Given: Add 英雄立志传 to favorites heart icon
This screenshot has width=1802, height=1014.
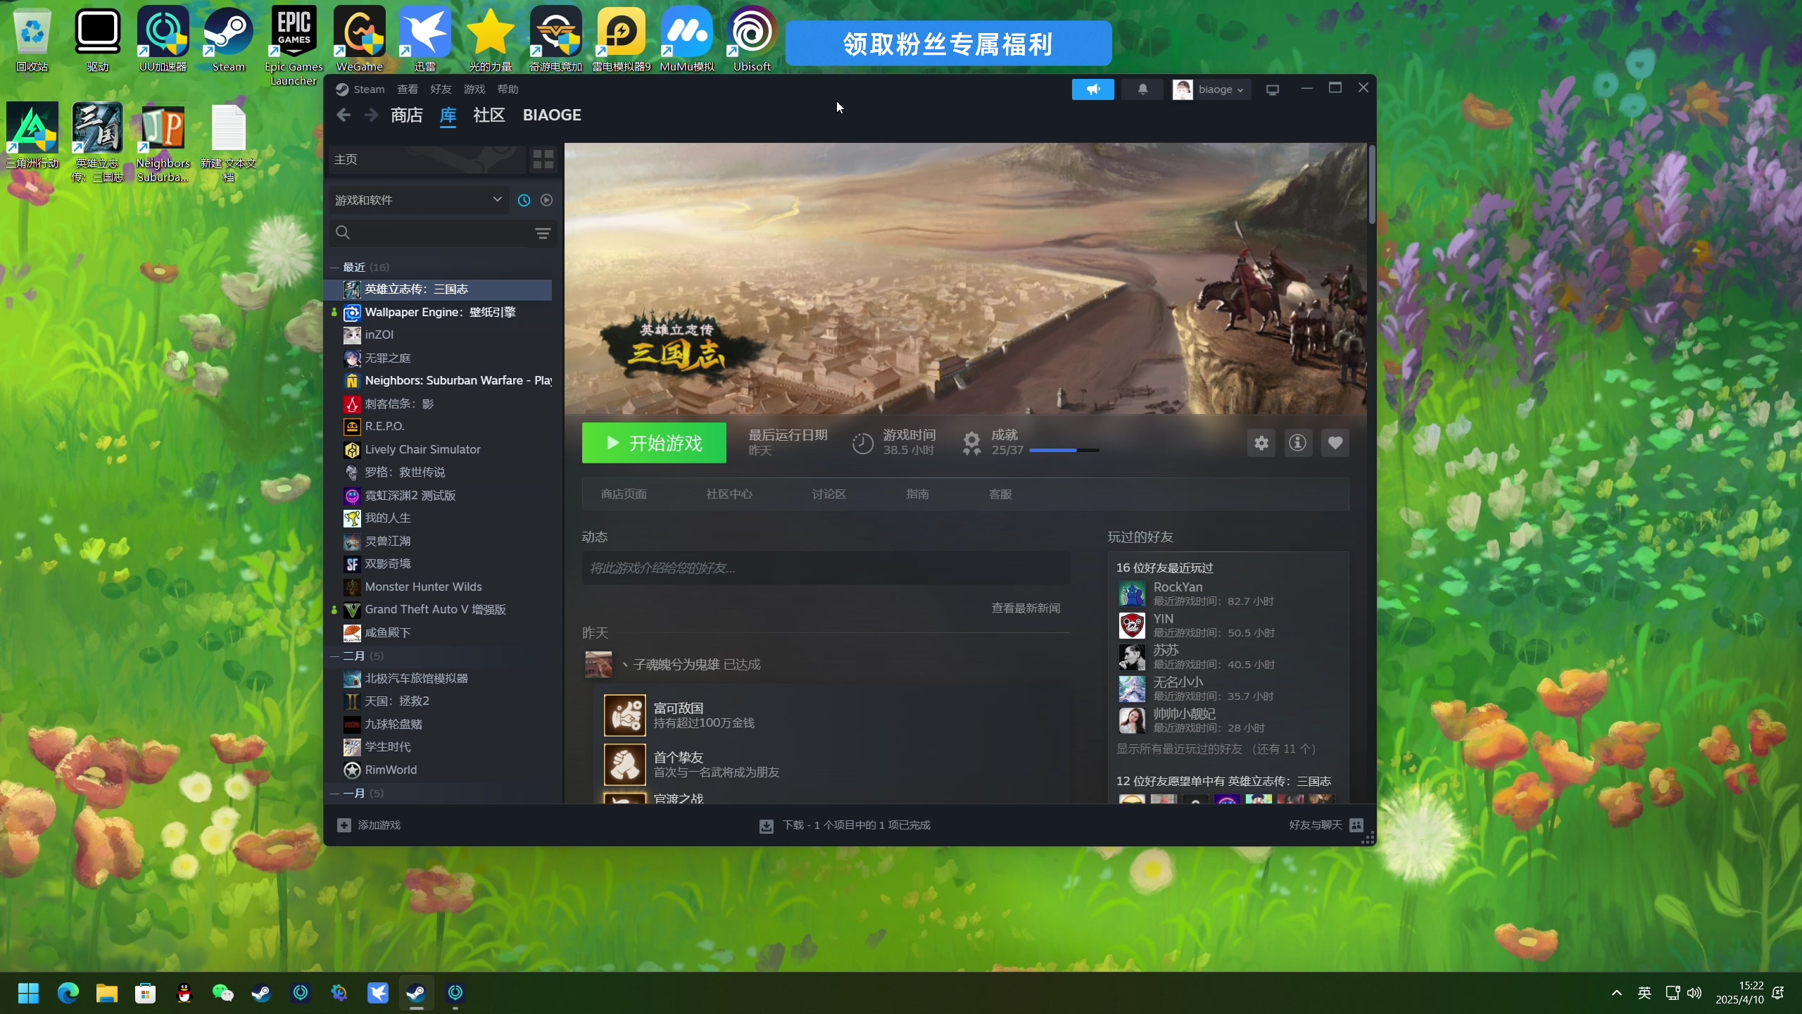Looking at the screenshot, I should pos(1335,443).
